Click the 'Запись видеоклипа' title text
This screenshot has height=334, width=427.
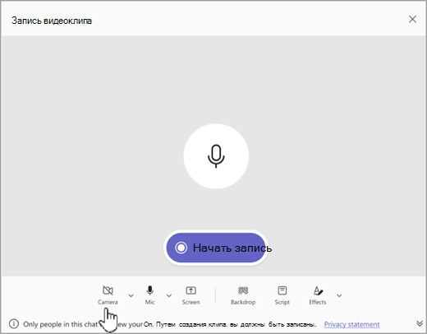tap(52, 21)
